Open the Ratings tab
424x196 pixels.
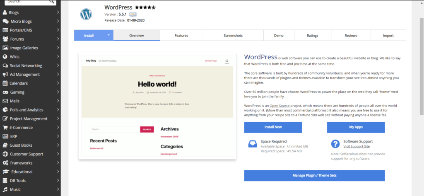click(x=313, y=36)
